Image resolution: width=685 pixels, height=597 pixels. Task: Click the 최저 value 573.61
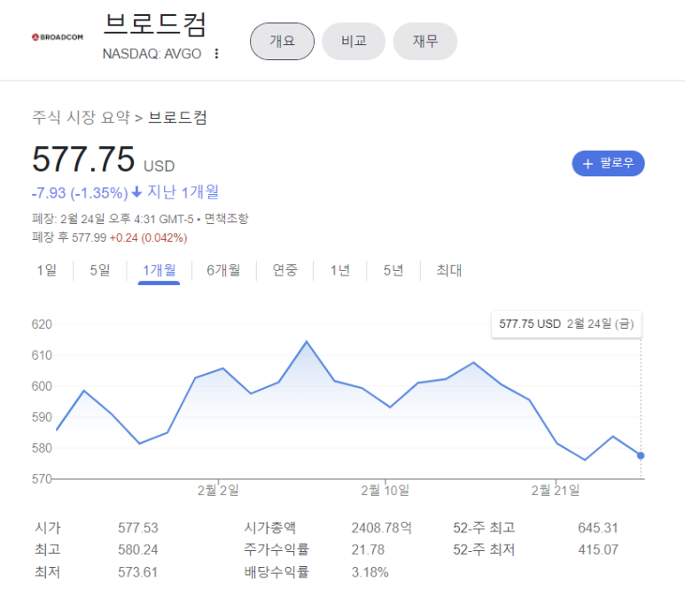coord(138,572)
